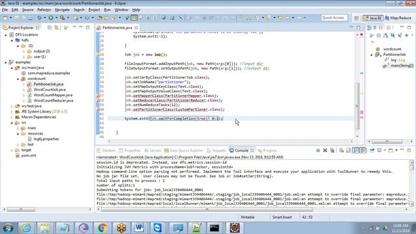Open Chrome from the taskbar
The image size is (416, 234).
coord(103,228)
